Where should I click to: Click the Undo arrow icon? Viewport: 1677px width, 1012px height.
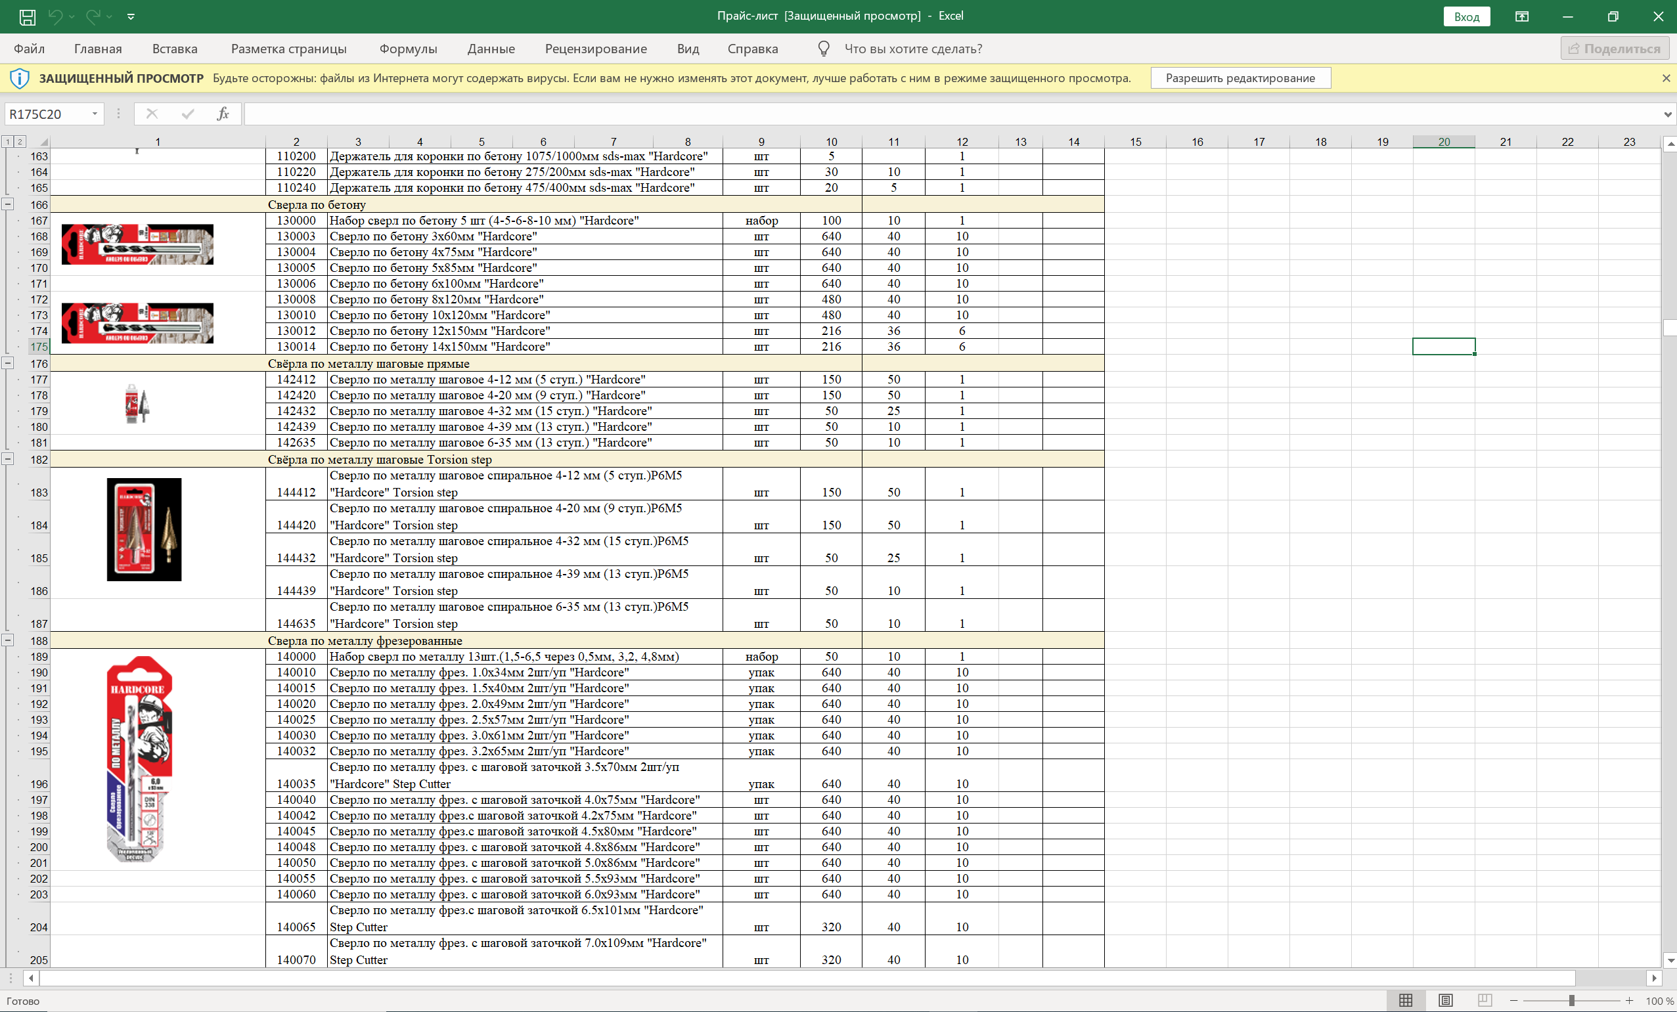click(55, 16)
